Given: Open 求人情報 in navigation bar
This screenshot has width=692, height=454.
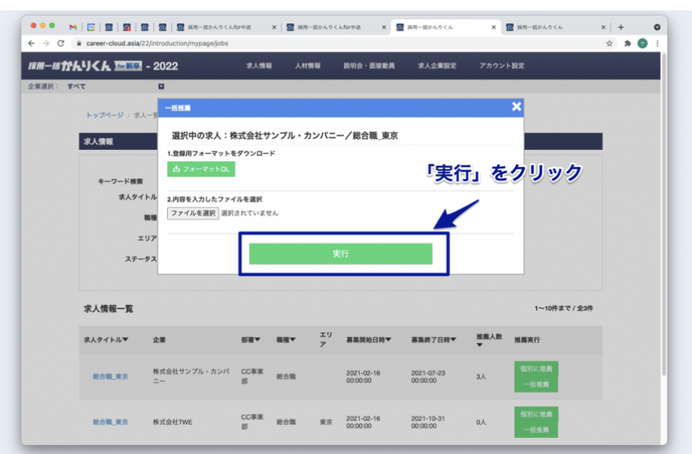Looking at the screenshot, I should click(x=259, y=66).
